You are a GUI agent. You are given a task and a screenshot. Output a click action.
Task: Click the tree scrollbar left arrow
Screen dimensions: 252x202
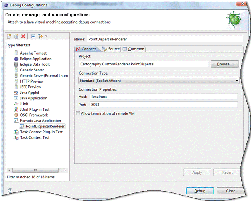[x=9, y=170]
